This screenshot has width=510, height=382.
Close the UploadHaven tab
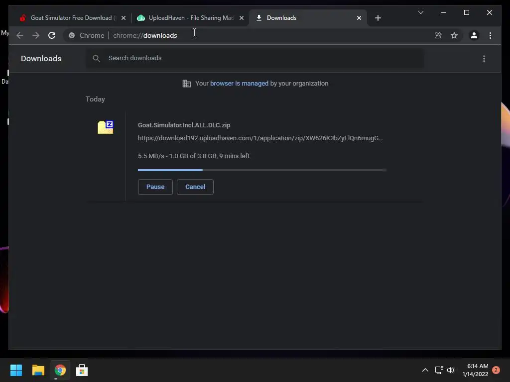click(x=242, y=18)
